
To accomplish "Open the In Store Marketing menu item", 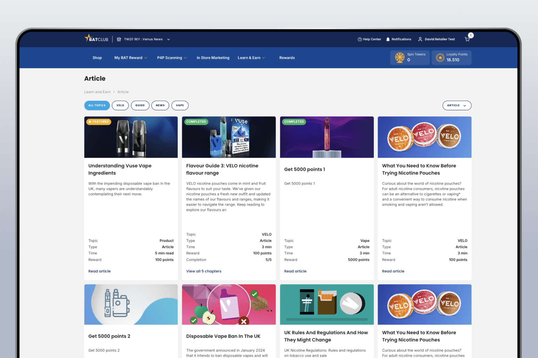I will pos(213,58).
